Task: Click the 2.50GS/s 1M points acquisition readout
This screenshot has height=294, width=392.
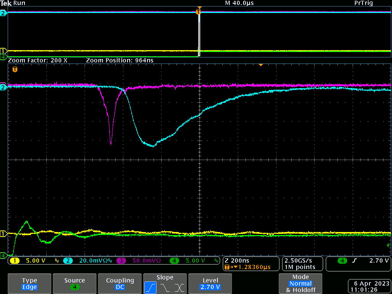Action: (300, 264)
